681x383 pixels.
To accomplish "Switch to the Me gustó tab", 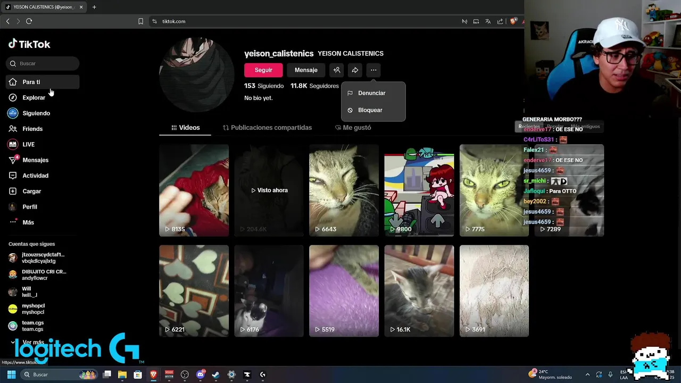I will point(353,128).
